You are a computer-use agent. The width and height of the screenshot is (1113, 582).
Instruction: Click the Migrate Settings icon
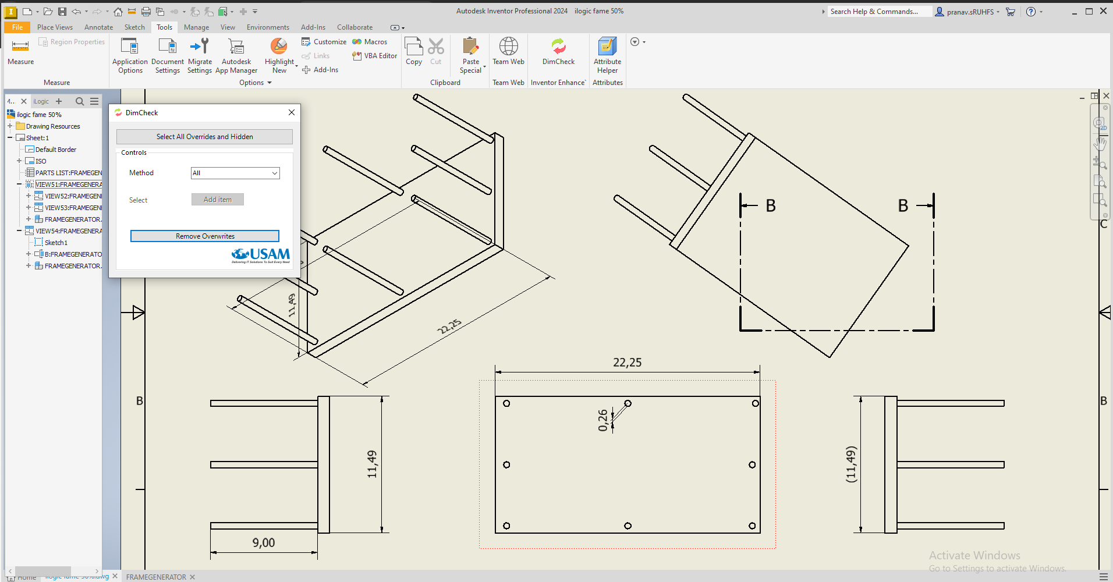click(200, 47)
